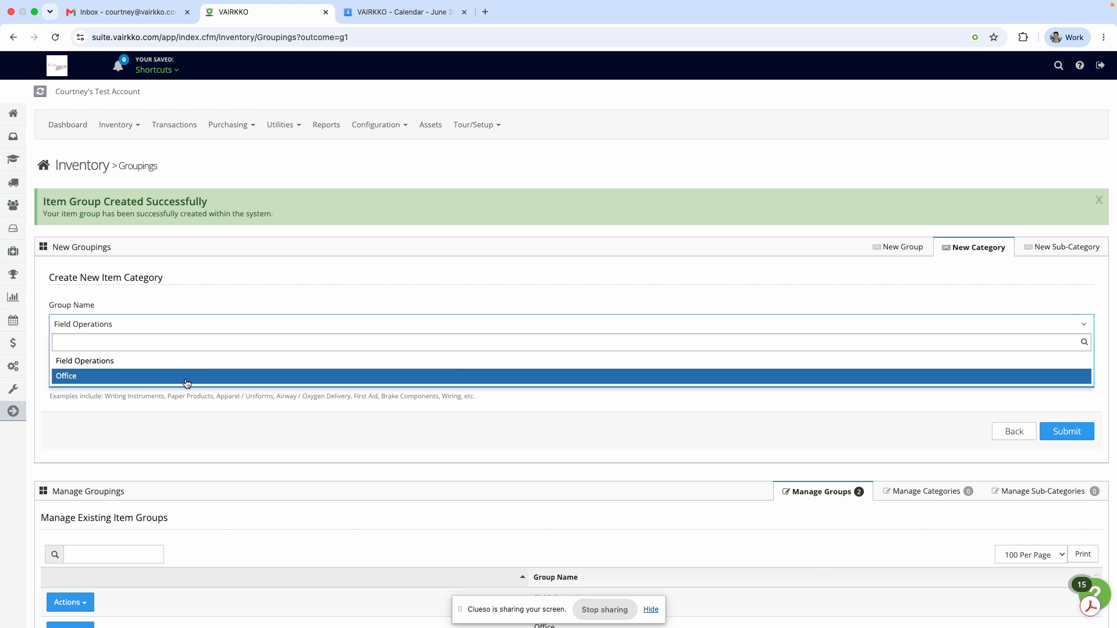Click the company logo in header
This screenshot has height=628, width=1117.
pos(57,66)
